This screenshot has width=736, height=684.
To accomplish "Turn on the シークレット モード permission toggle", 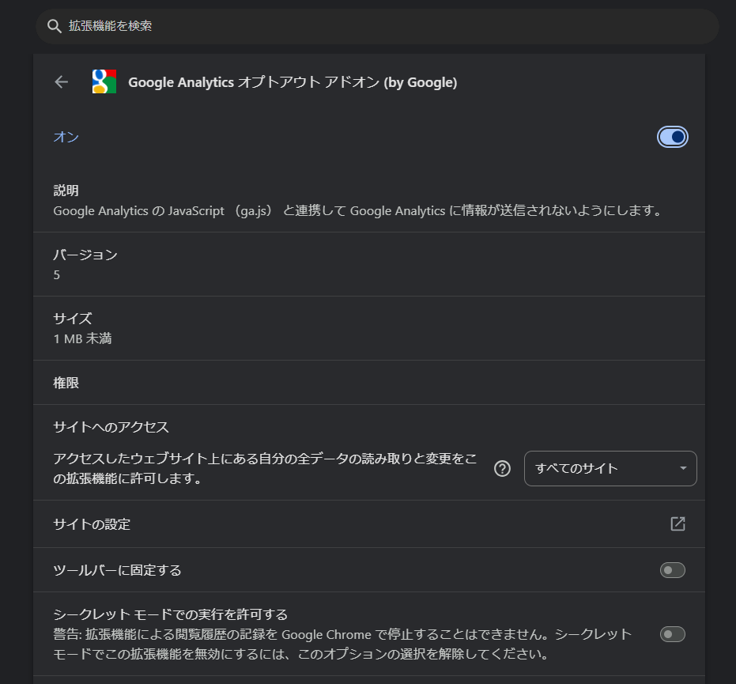I will point(672,634).
